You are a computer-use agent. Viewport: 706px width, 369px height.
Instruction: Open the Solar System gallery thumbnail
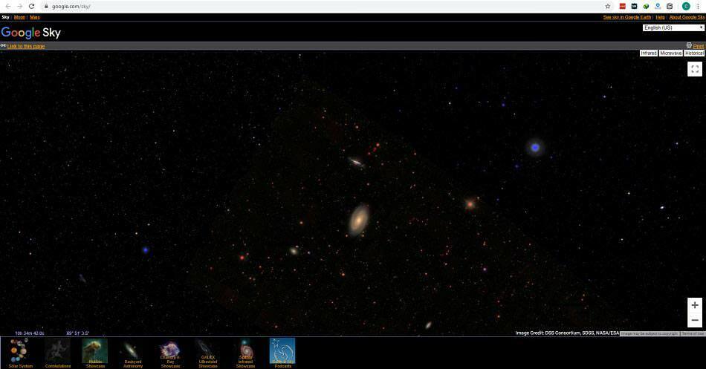(20, 353)
